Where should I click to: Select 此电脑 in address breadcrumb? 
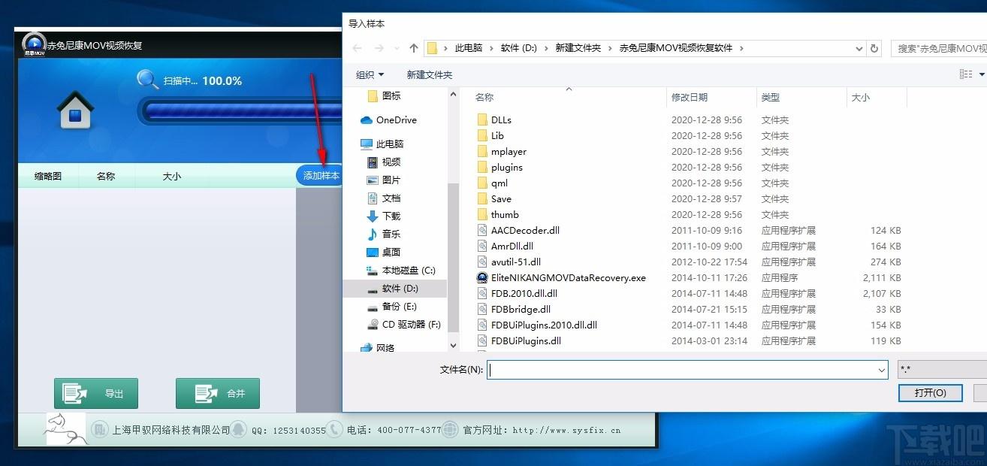pyautogui.click(x=469, y=48)
